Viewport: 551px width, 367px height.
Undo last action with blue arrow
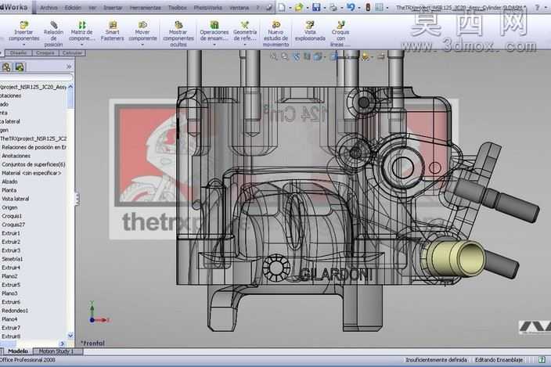pos(351,7)
